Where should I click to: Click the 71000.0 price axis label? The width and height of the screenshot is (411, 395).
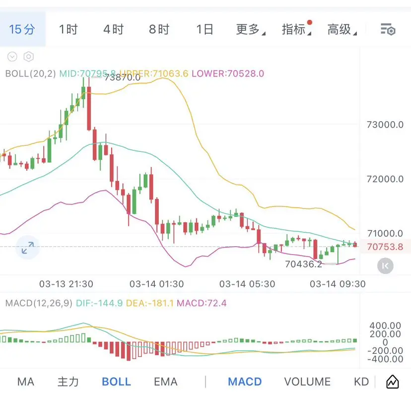click(385, 233)
